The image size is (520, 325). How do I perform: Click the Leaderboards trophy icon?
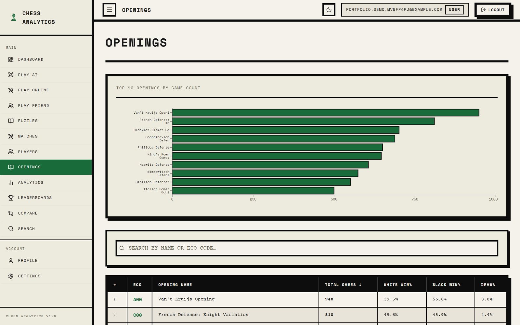(x=11, y=198)
